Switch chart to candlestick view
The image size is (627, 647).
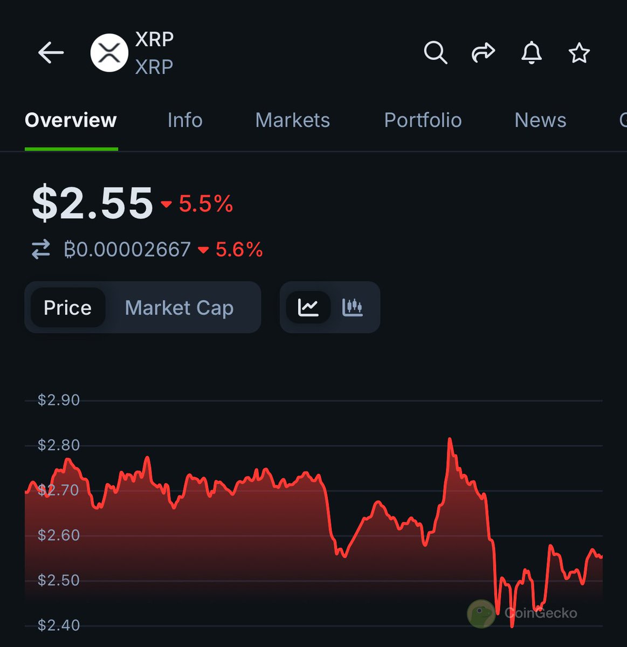[x=352, y=307]
